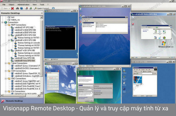Click the tree scrollbar down arrow
176x116 pixels.
click(41, 93)
